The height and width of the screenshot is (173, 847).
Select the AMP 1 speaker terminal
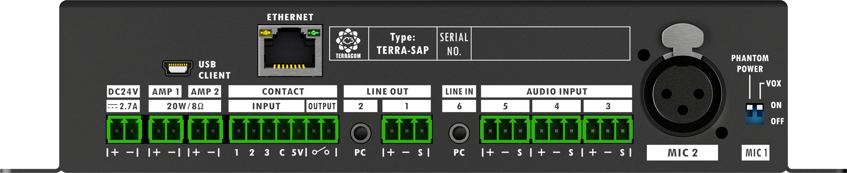166,130
